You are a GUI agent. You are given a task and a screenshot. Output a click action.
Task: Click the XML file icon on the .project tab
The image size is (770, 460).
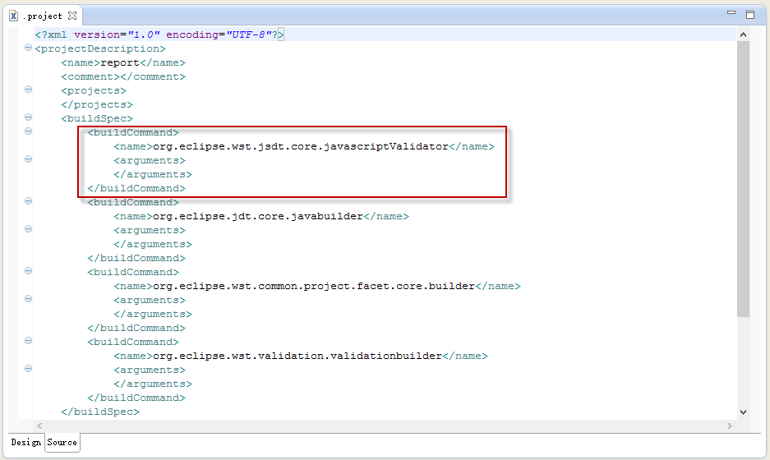pyautogui.click(x=13, y=16)
